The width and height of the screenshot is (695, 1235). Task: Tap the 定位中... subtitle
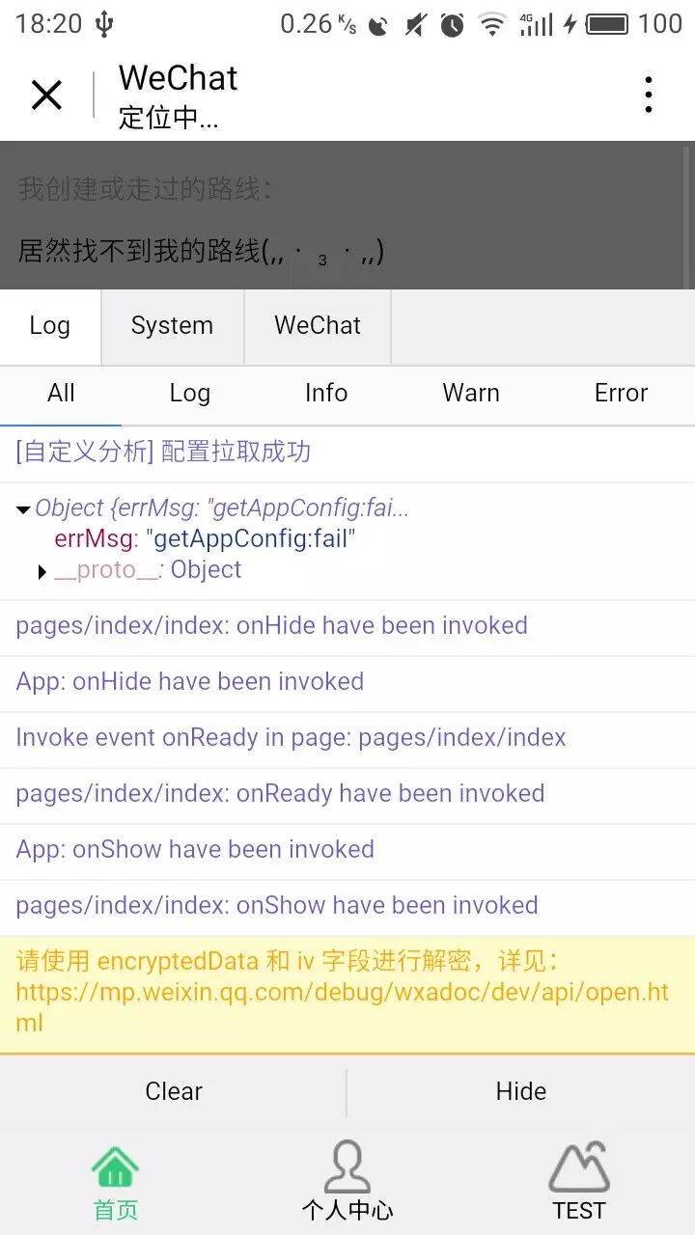[168, 118]
